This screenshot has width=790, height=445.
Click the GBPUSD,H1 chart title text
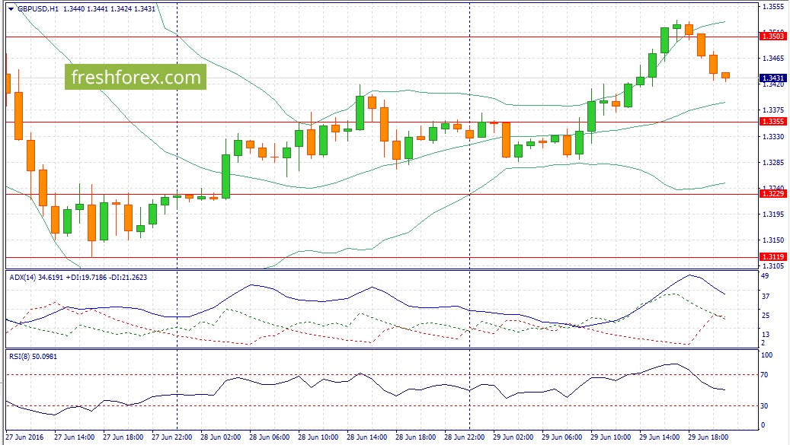pos(38,9)
